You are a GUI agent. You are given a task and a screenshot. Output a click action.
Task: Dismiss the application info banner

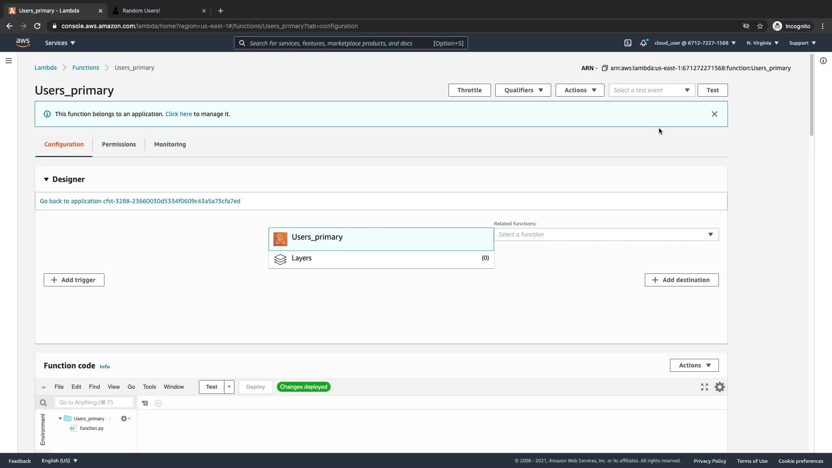[x=714, y=114]
